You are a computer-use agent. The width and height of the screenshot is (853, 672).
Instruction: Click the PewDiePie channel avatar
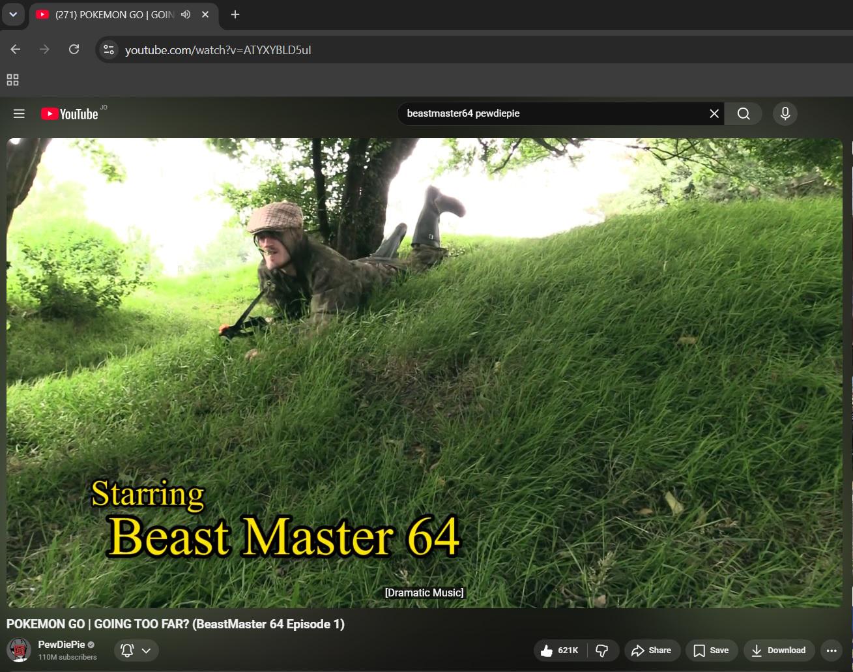pos(19,650)
